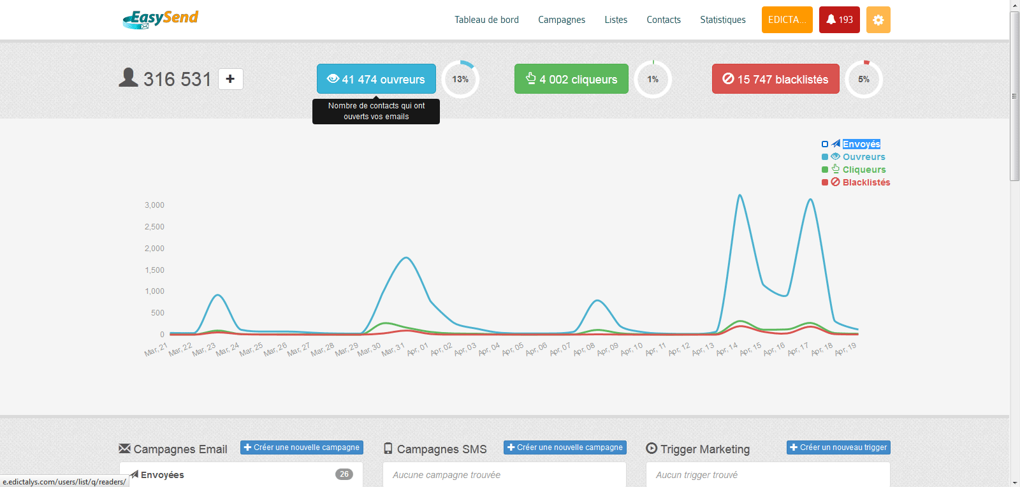Click the user silhouette contacts icon
Viewport: 1020px width, 487px height.
click(128, 78)
